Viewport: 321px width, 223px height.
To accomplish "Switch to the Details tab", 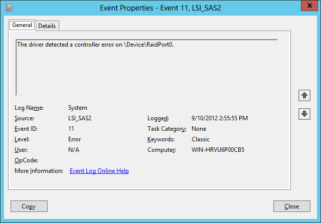I will tap(47, 26).
